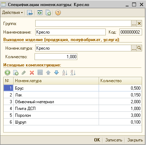Click the № column header
The image size is (146, 145).
click(8, 81)
